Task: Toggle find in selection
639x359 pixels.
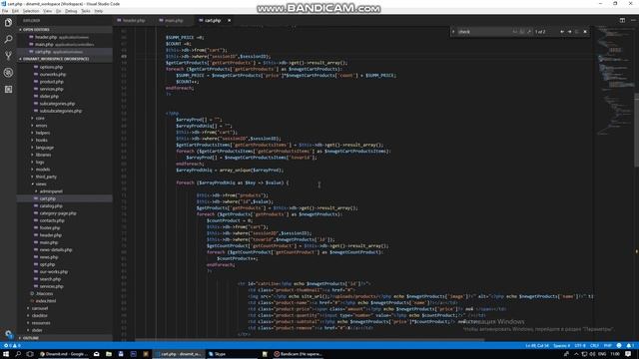Action: pyautogui.click(x=577, y=32)
